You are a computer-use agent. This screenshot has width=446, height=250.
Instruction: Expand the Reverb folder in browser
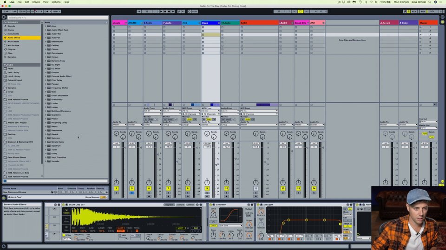tap(46, 134)
